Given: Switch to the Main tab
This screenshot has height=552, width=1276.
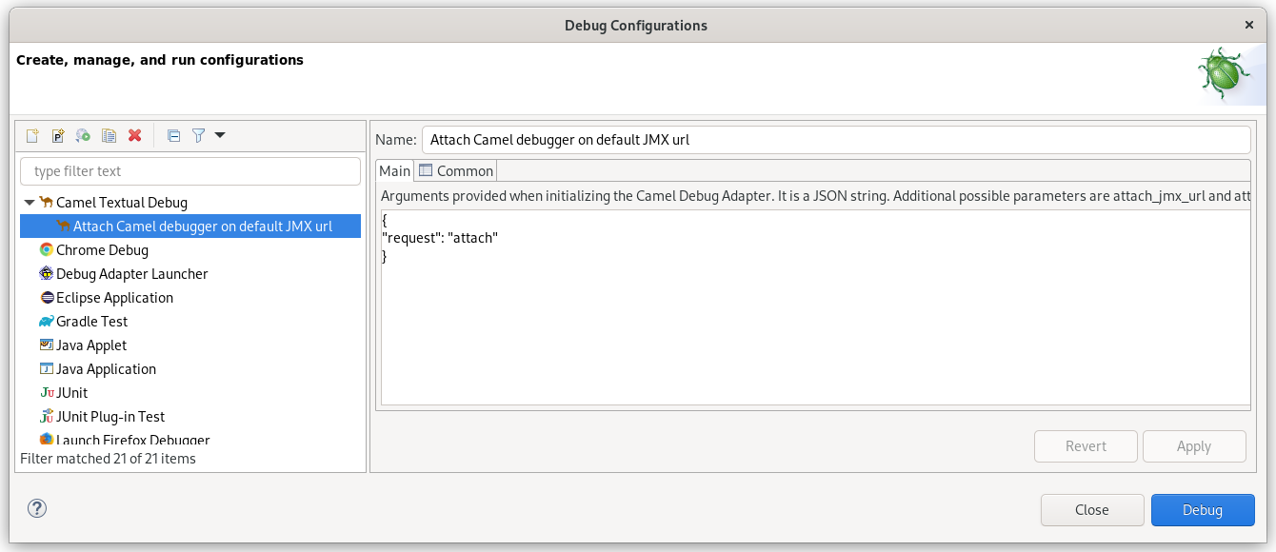Looking at the screenshot, I should click(394, 170).
